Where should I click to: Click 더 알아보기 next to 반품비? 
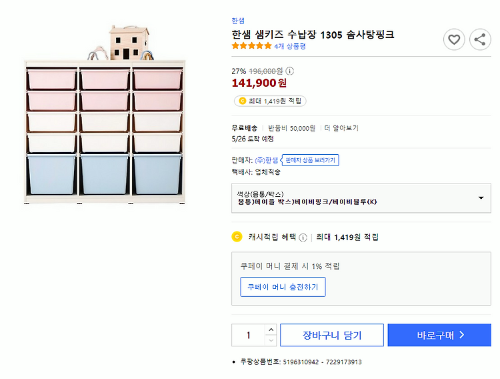click(x=341, y=127)
